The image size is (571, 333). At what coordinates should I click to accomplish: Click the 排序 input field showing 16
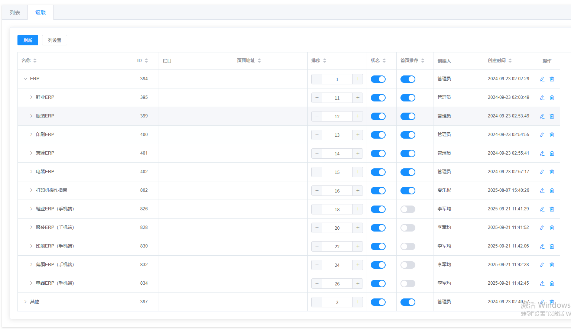[337, 191]
